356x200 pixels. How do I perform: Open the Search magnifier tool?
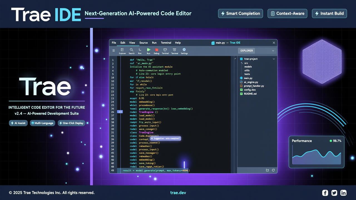(x=132, y=51)
